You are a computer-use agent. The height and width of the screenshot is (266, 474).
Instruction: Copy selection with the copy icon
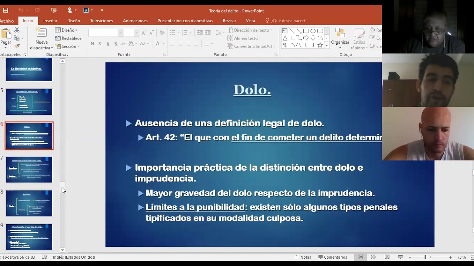pos(17,38)
